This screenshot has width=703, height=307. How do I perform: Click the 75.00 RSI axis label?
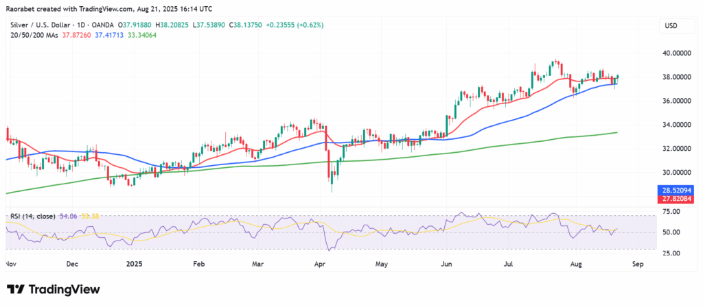[x=673, y=212]
